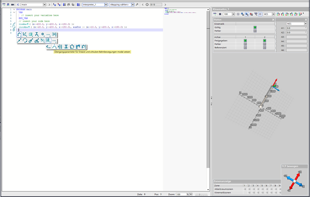Viewport: 310px width, 197px height.
Task: Click the editor zoom slider
Action: click(200, 194)
